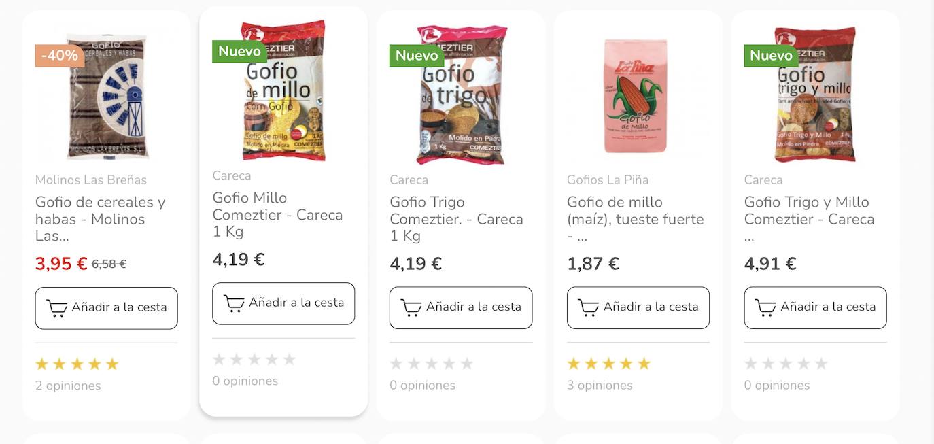Image resolution: width=934 pixels, height=444 pixels.
Task: Click Nuevo badge on Gofio Trigo y Millo image
Action: tap(771, 55)
